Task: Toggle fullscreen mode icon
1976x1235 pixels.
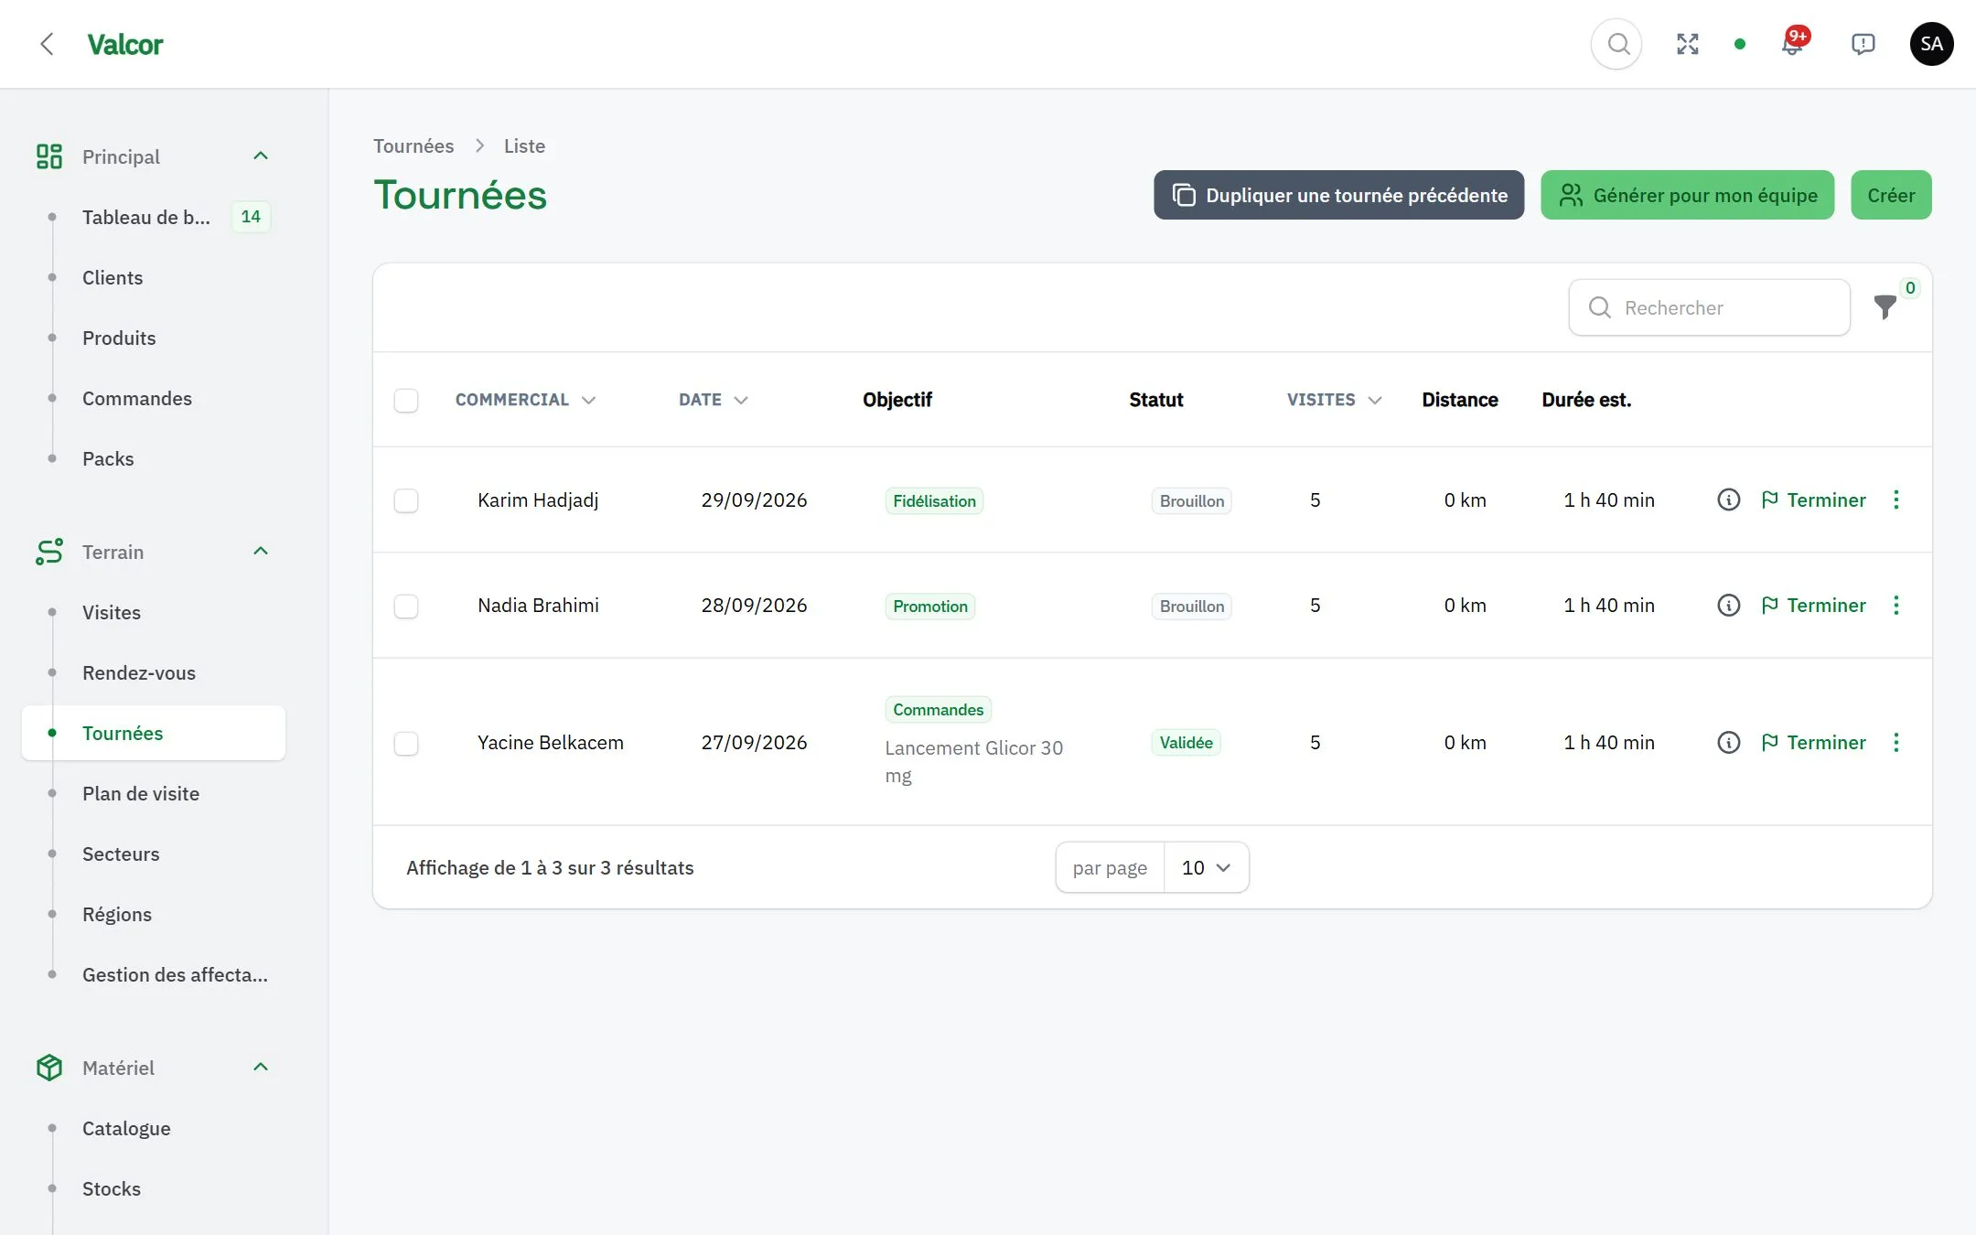Action: click(x=1688, y=44)
